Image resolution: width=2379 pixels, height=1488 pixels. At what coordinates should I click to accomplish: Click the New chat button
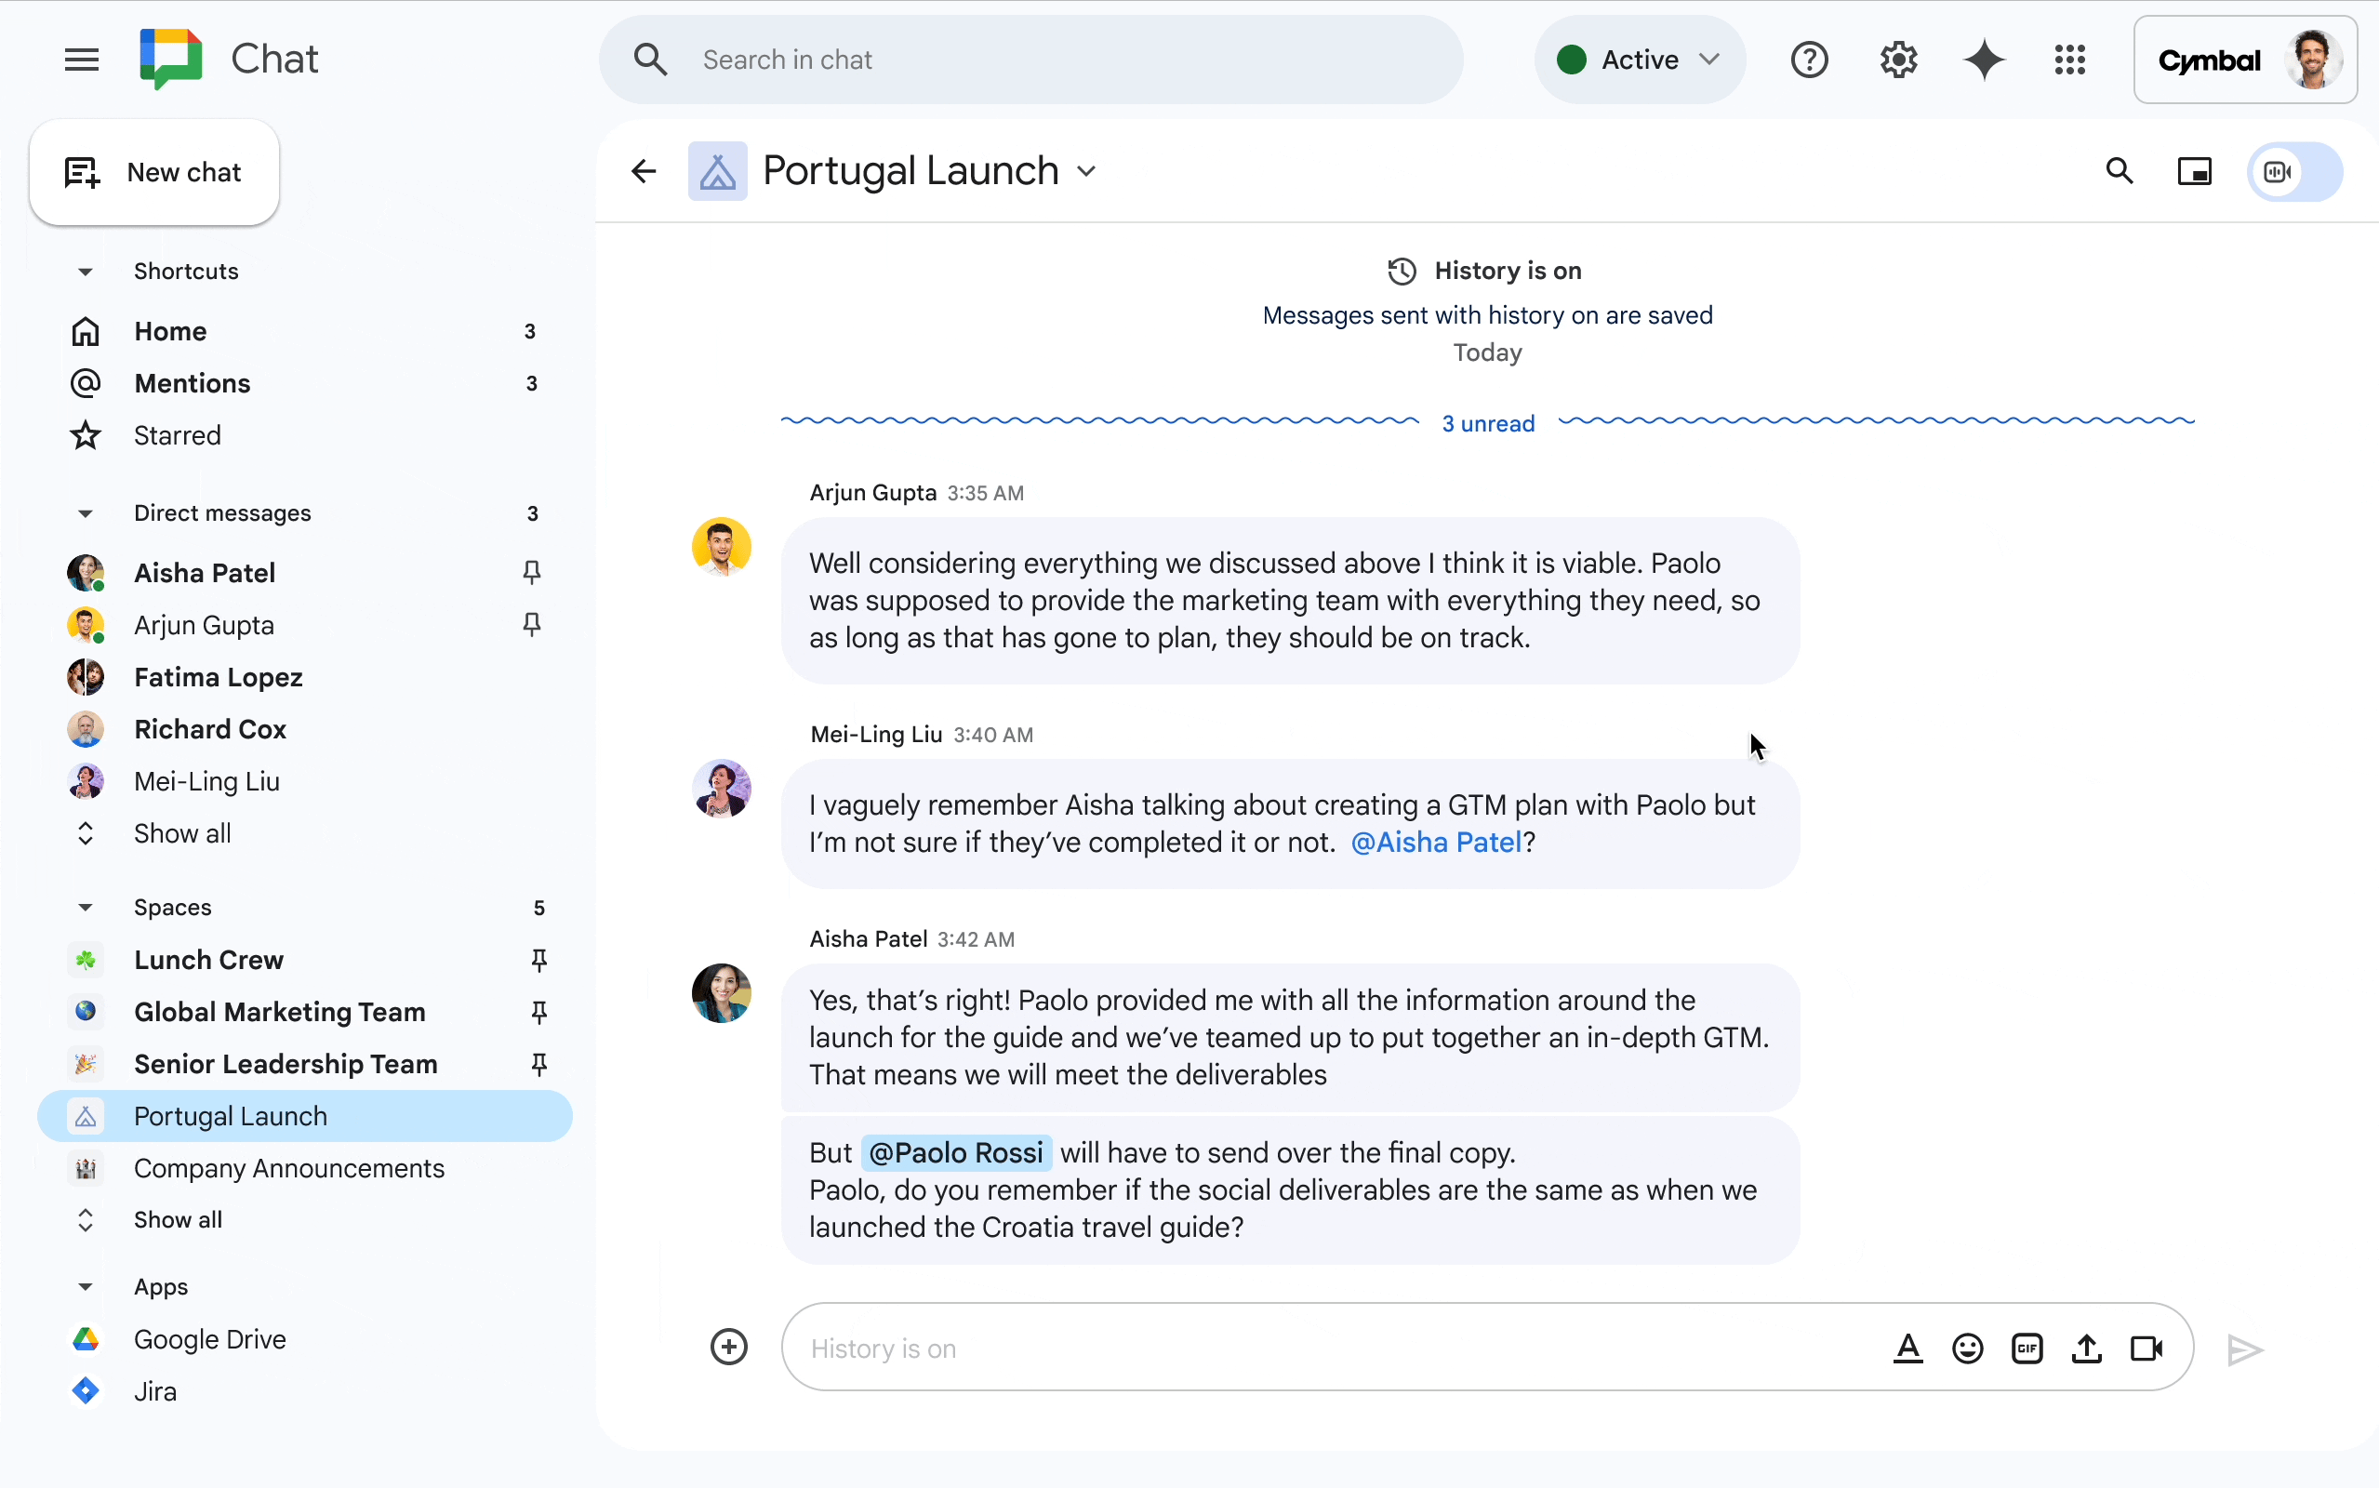tap(154, 172)
